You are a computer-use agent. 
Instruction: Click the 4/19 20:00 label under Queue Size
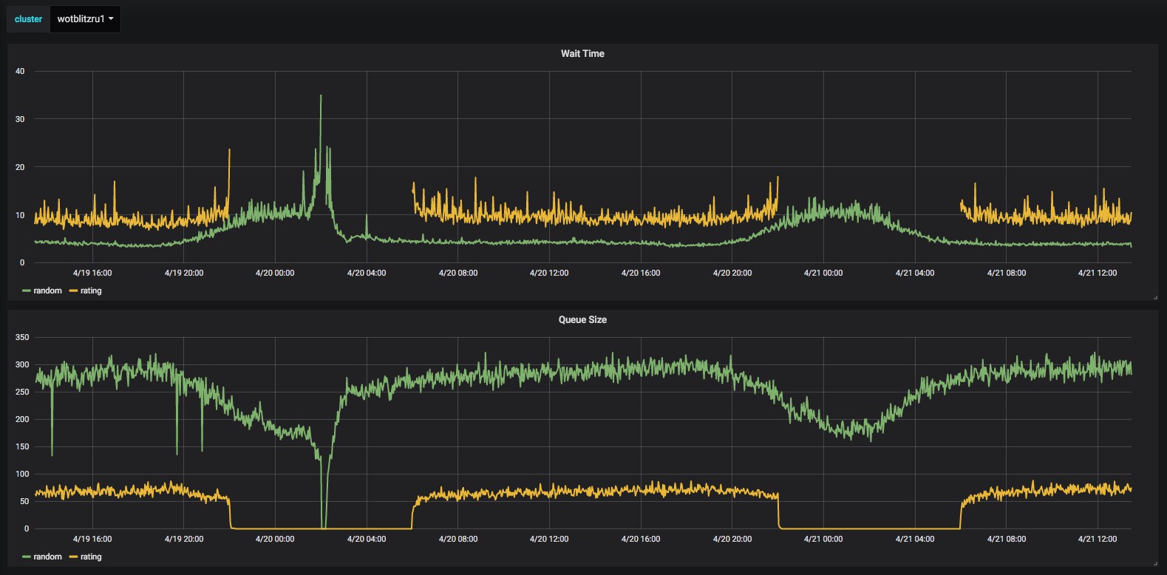point(184,539)
